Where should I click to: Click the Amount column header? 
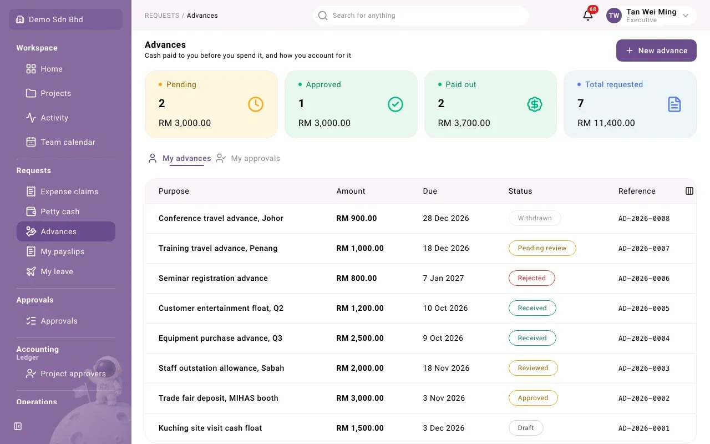(x=351, y=191)
